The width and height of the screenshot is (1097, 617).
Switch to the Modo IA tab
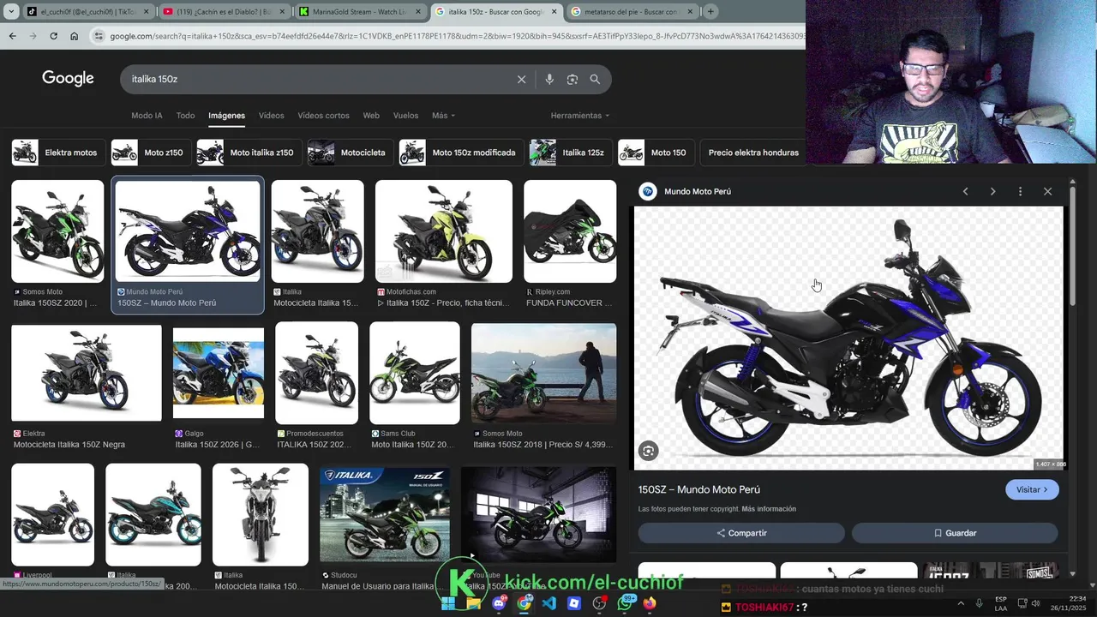click(147, 116)
